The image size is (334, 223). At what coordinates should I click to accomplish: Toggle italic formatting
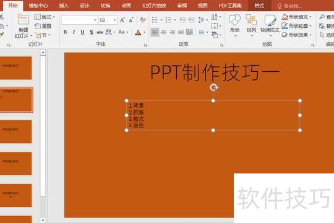coord(74,32)
